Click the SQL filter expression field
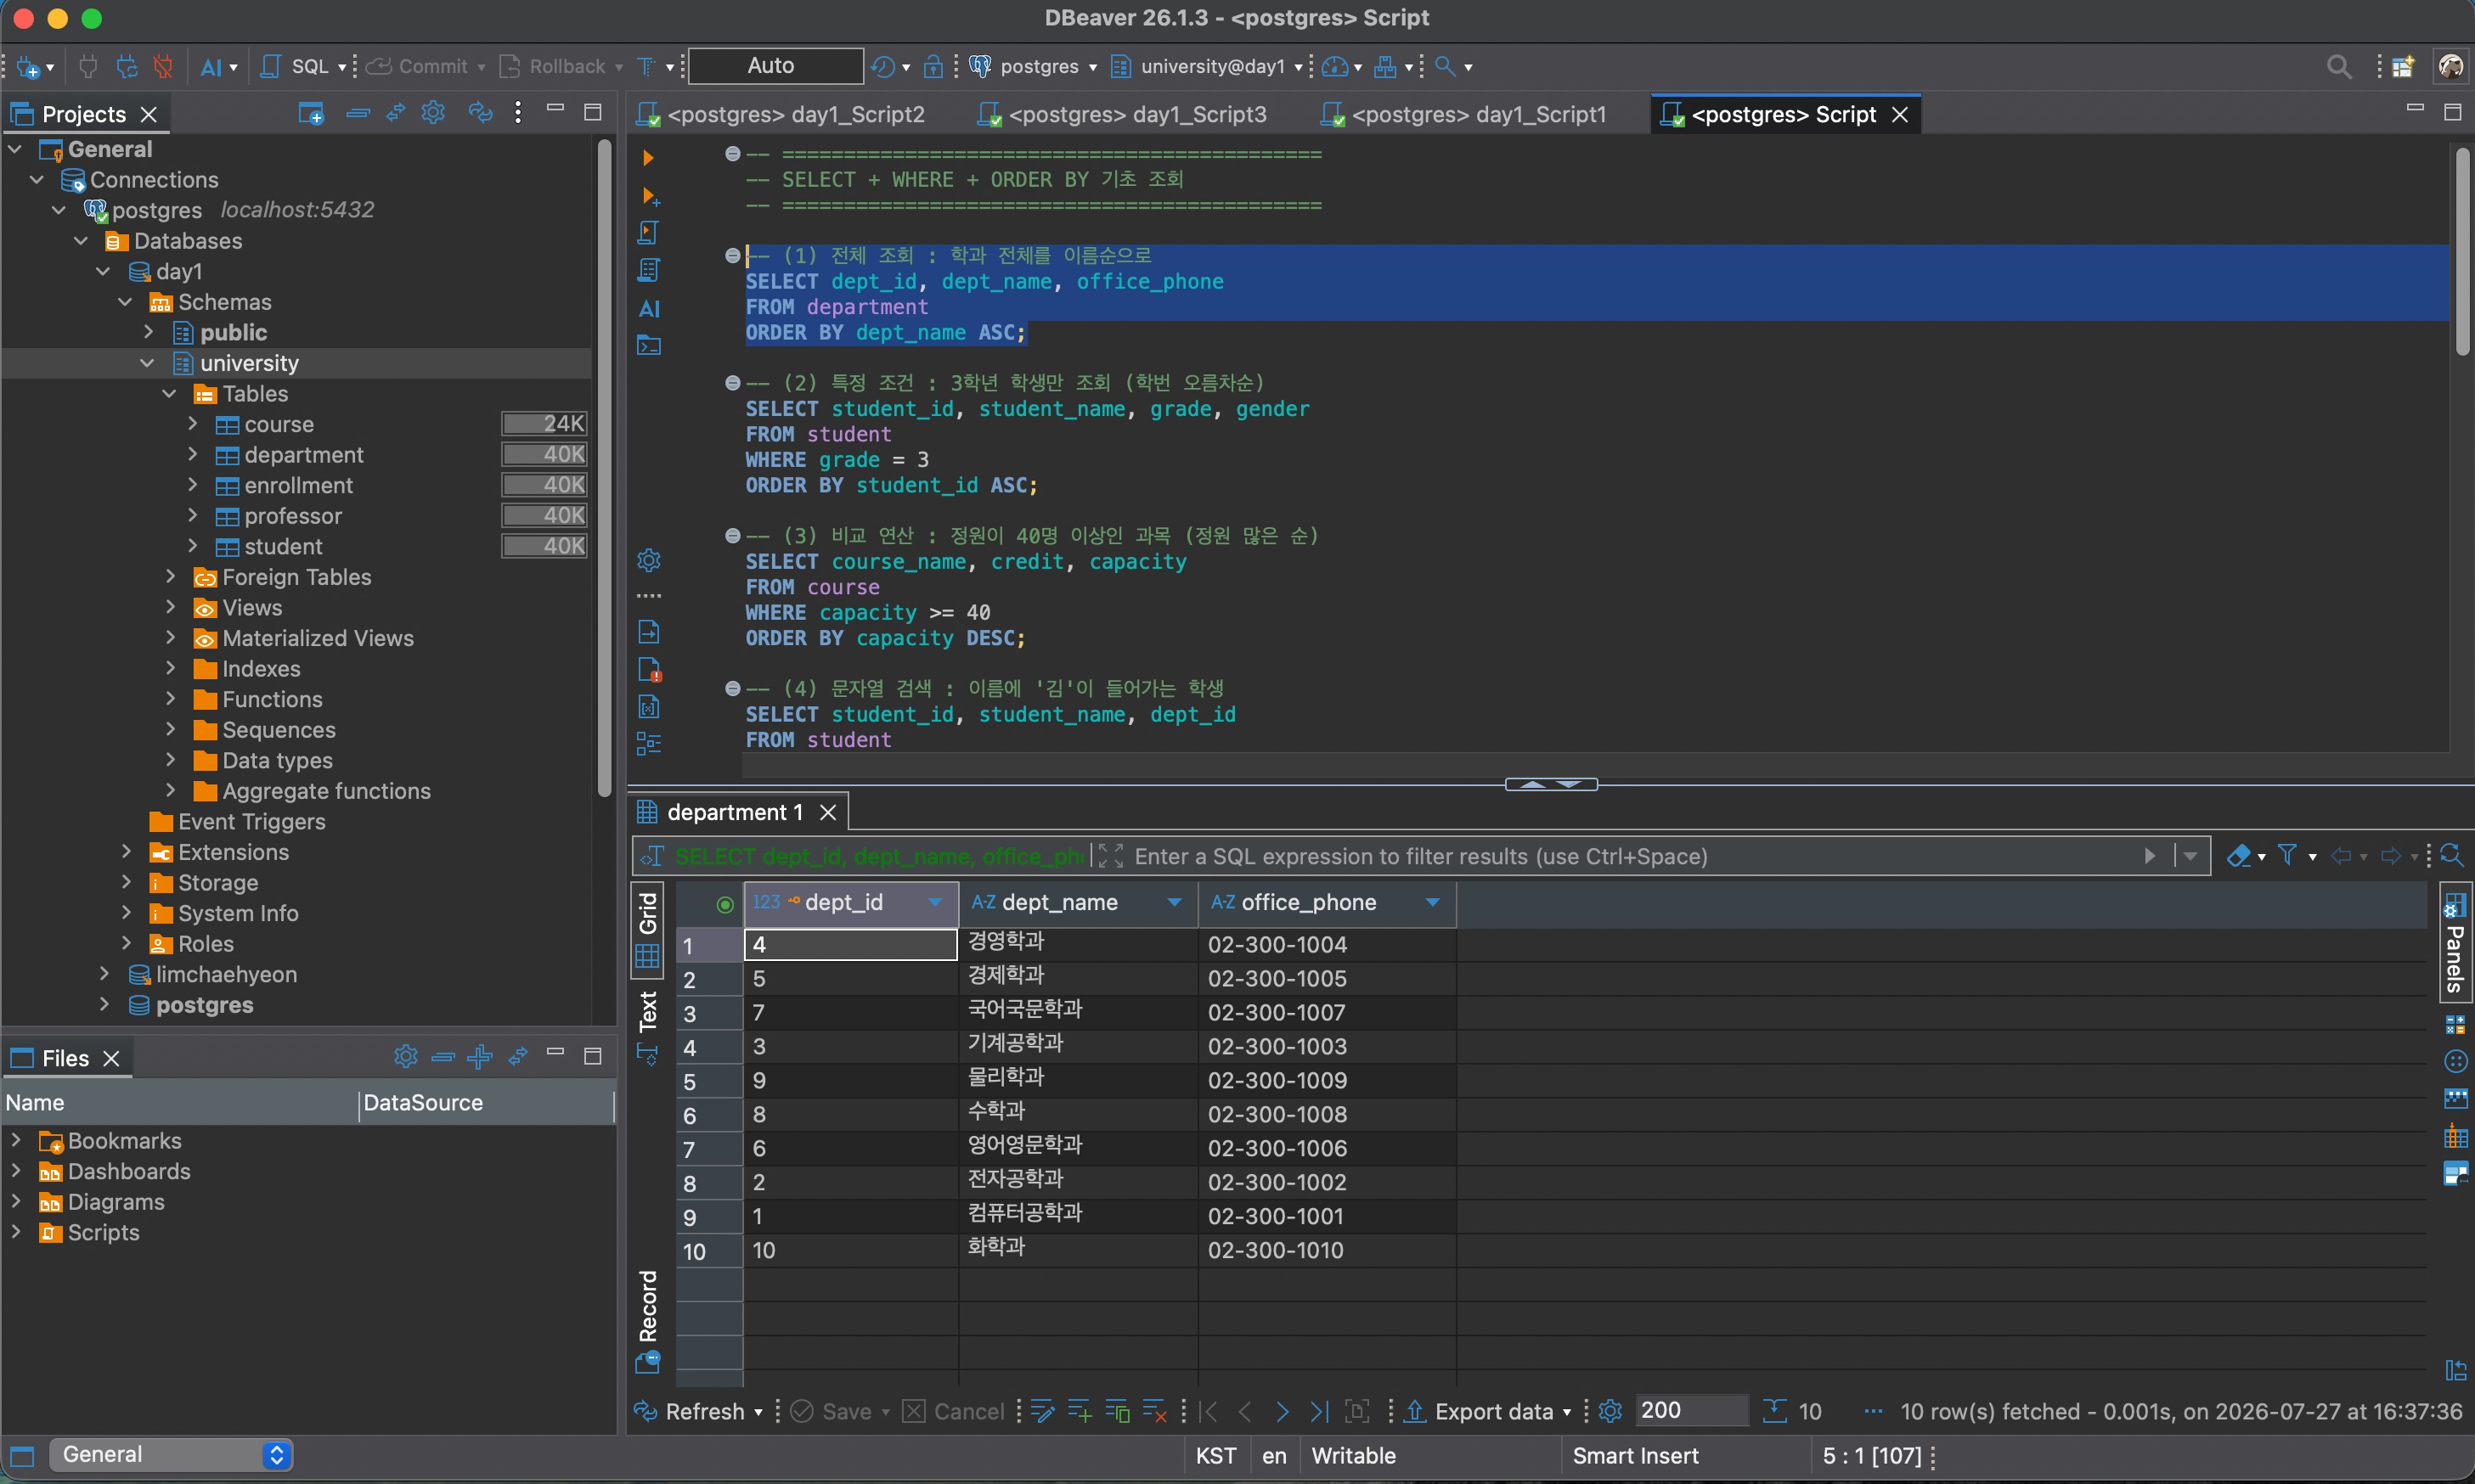 point(1631,856)
